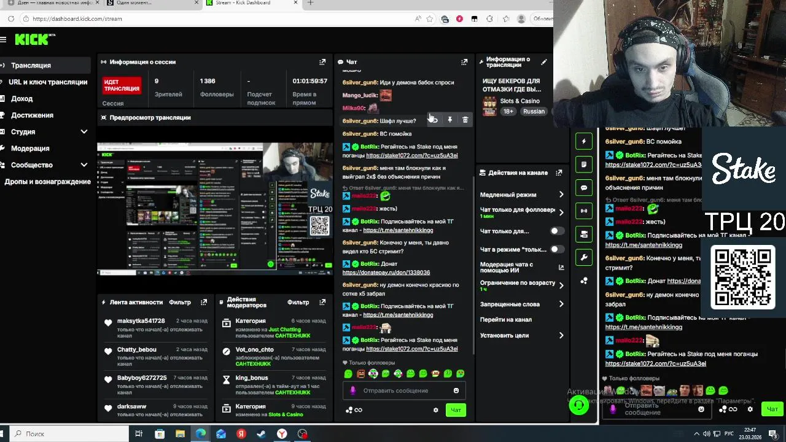Image resolution: width=786 pixels, height=442 pixels.
Task: Open moderator actions Фильтр
Action: point(298,302)
